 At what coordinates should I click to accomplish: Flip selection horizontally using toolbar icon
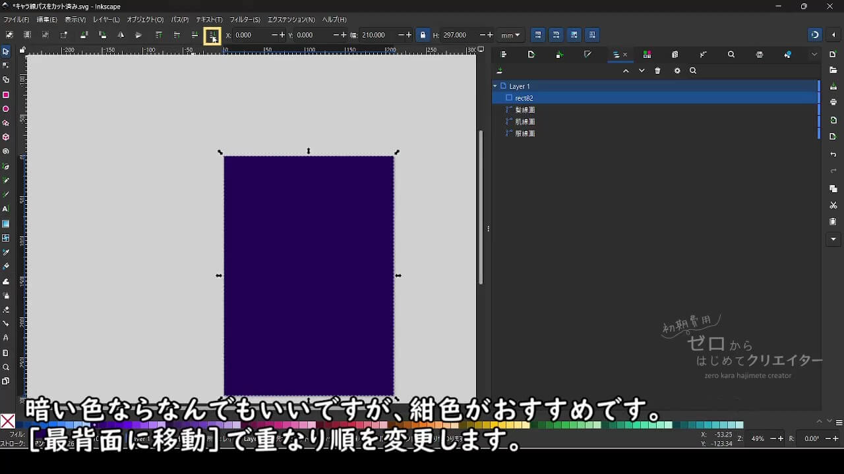click(x=121, y=36)
